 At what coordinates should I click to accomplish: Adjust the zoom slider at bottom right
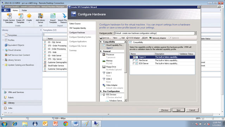pos(213,119)
